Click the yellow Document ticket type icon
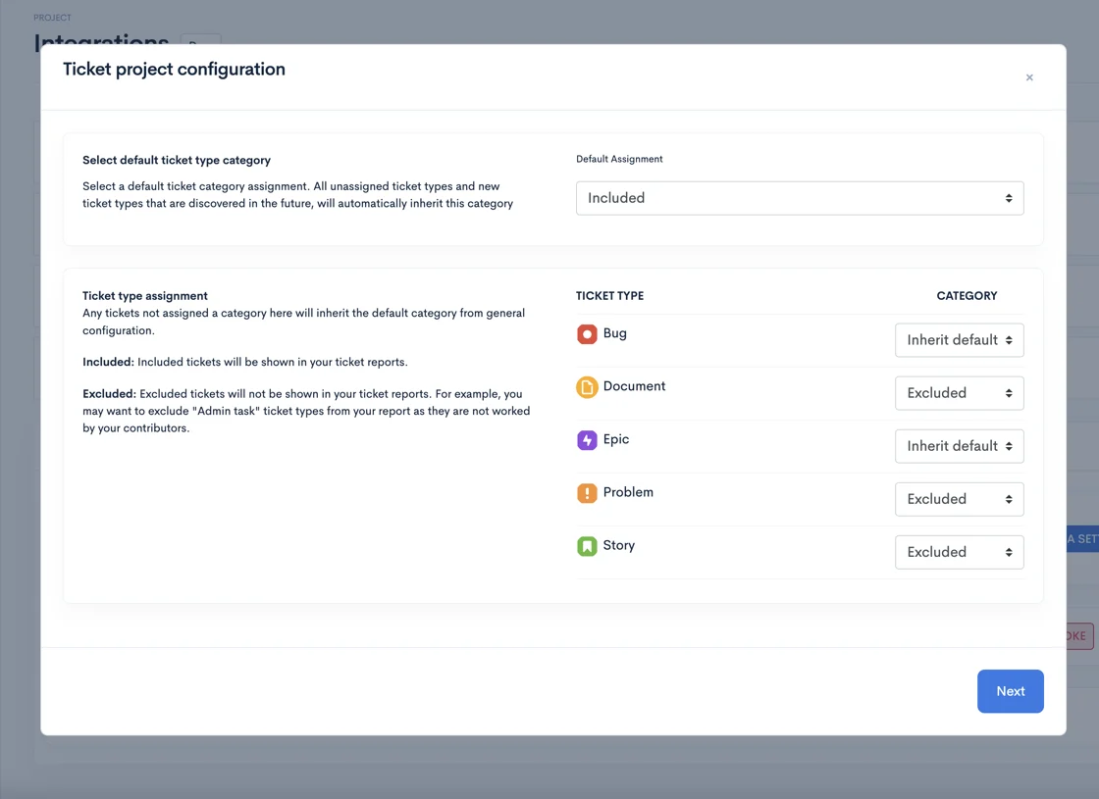 587,387
